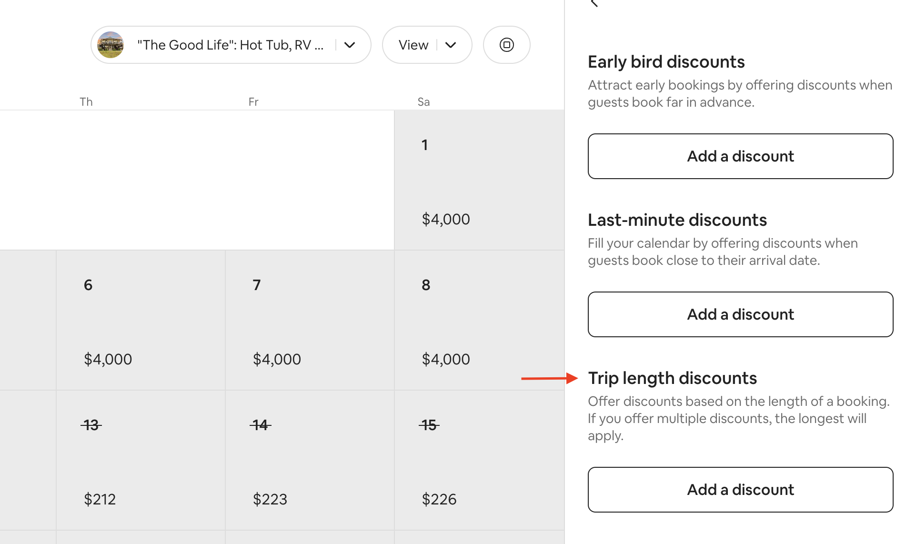Expand the listing selector chevron

click(350, 45)
